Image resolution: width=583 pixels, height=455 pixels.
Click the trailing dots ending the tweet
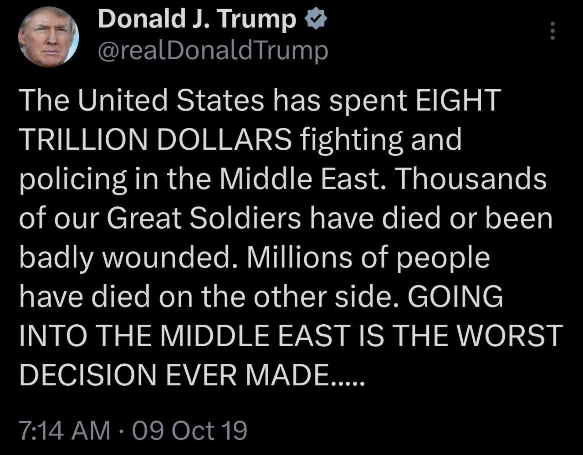click(x=348, y=382)
